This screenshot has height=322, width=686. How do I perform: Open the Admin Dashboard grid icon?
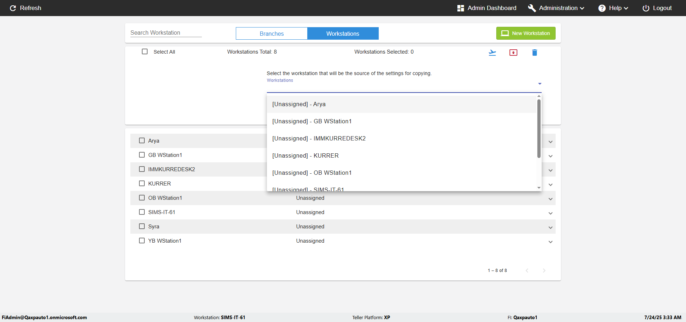[x=461, y=8]
